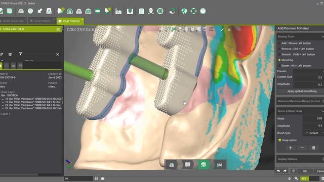This screenshot has height=182, width=324.
Task: Click the Waxing Tools Amplitude field showing 0.2
Action: (308, 84)
